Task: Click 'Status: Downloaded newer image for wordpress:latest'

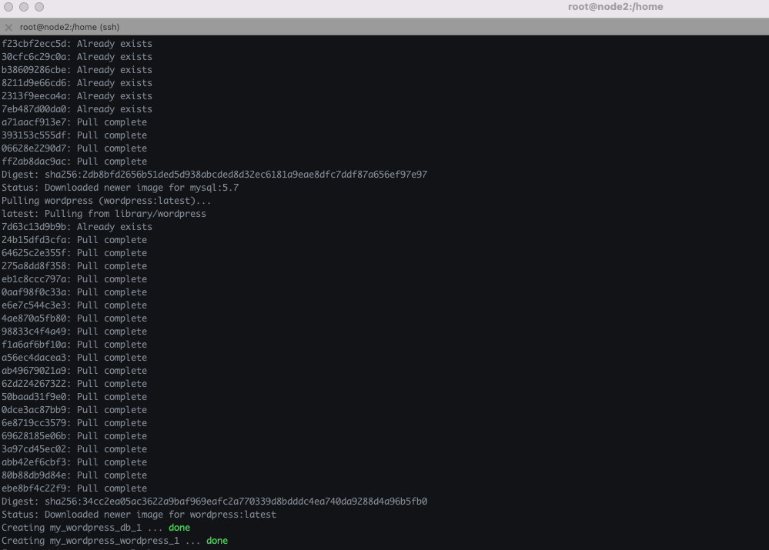Action: [139, 515]
